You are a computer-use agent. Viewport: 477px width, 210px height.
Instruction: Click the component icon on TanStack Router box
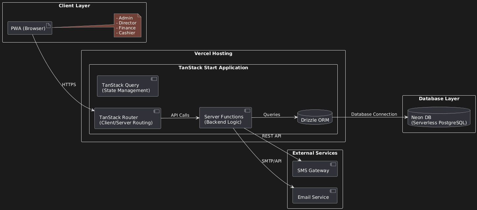(156, 112)
